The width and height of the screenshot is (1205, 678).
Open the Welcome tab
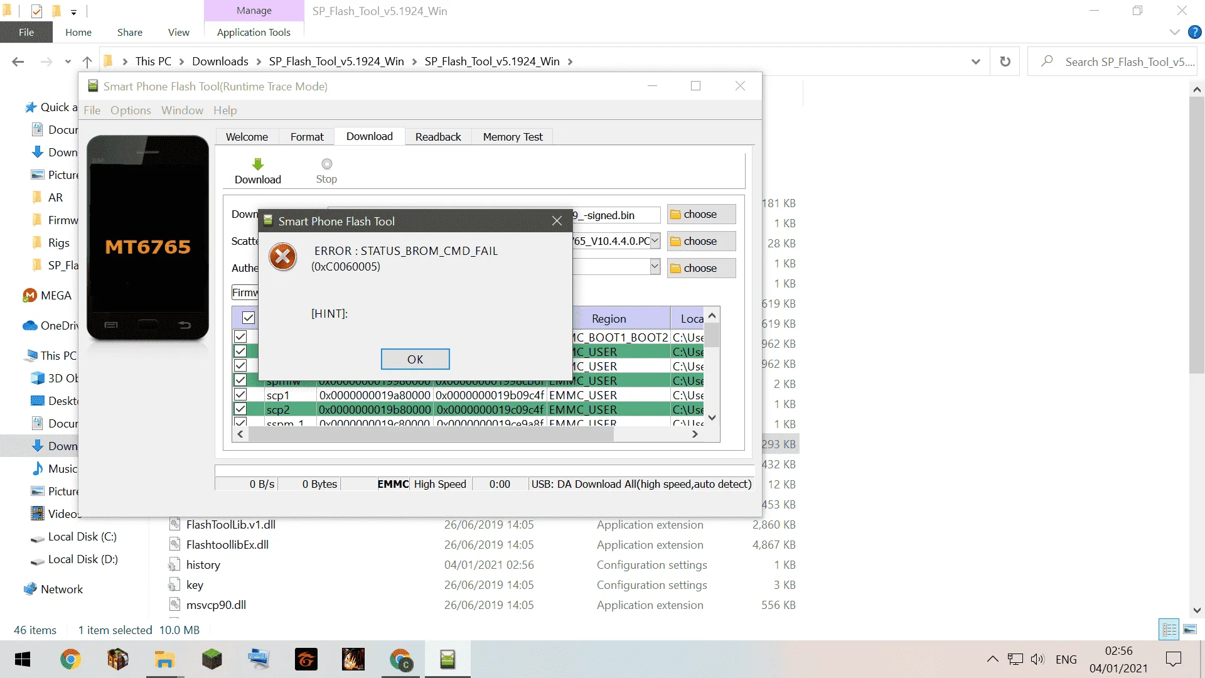pyautogui.click(x=247, y=137)
